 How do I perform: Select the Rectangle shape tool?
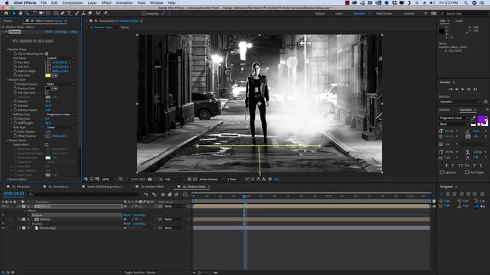pos(56,14)
